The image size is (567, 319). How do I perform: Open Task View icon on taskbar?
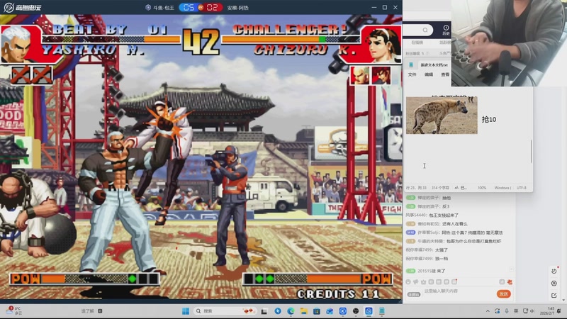tap(264, 311)
